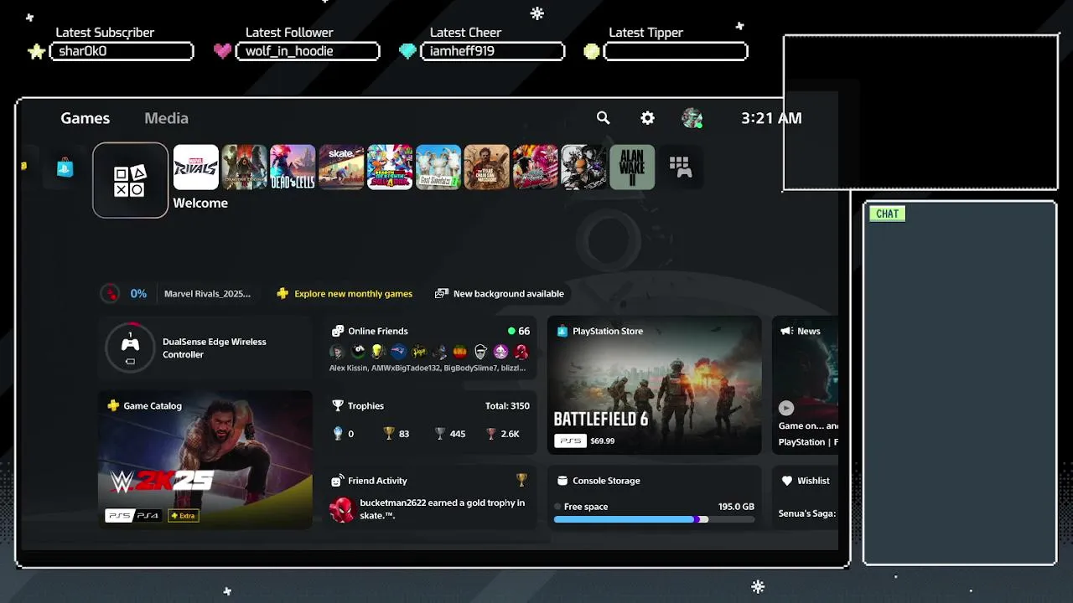Open the Marvel Rivals download progress item
The image size is (1073, 603).
[177, 293]
